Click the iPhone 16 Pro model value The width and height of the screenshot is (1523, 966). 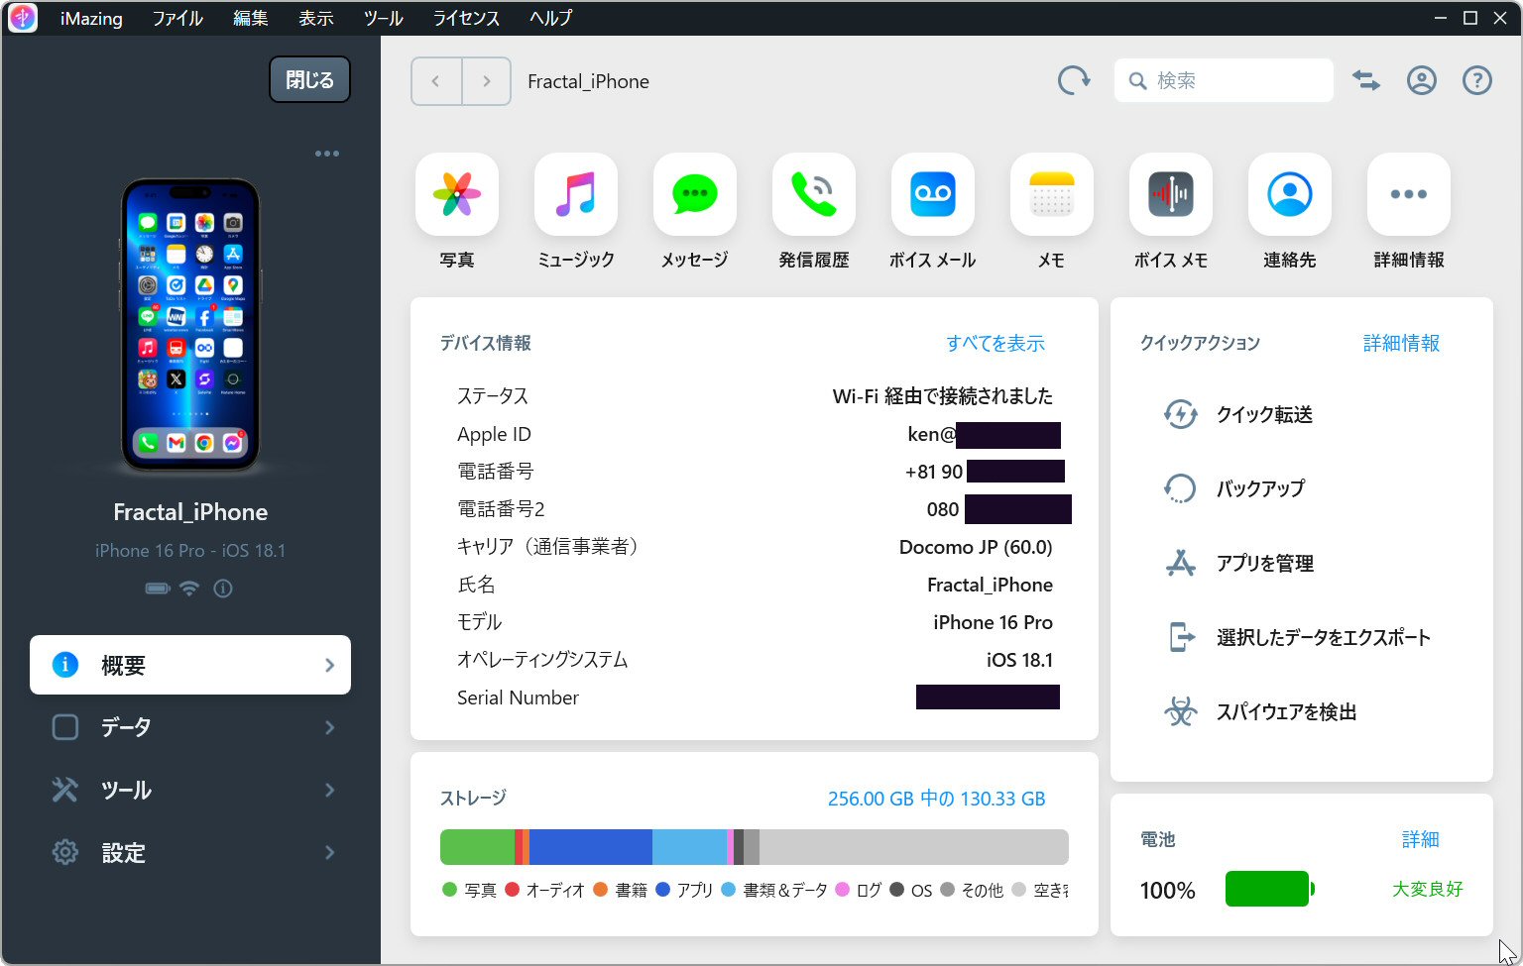pos(993,622)
